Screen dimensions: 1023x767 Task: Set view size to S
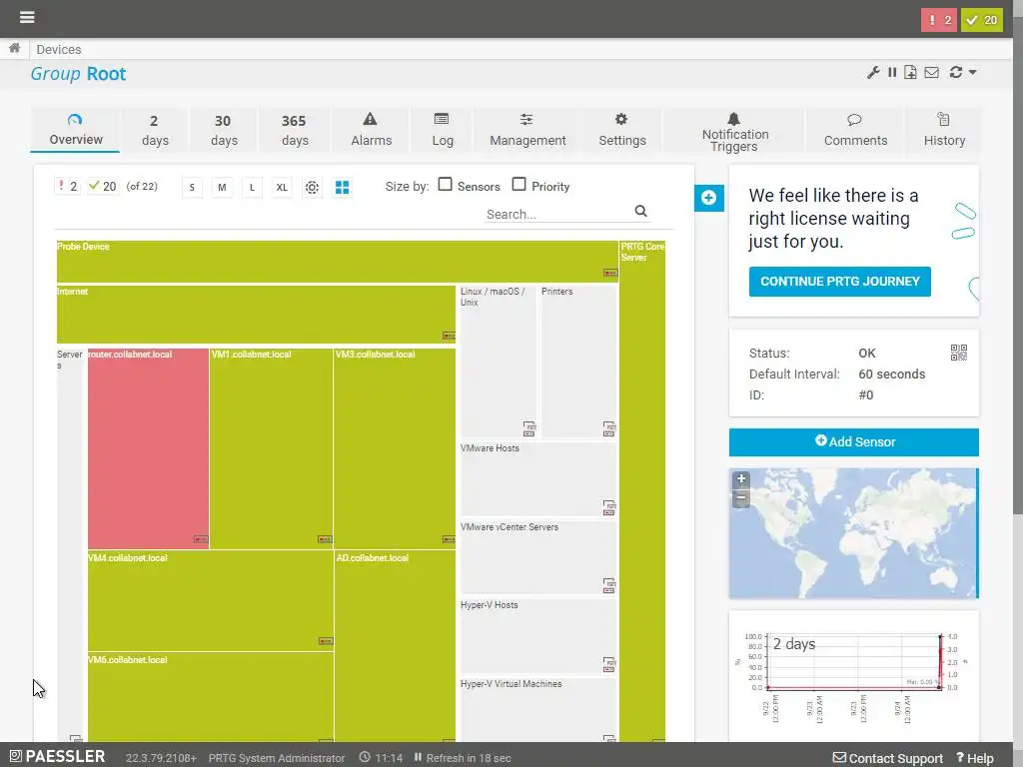tap(192, 188)
